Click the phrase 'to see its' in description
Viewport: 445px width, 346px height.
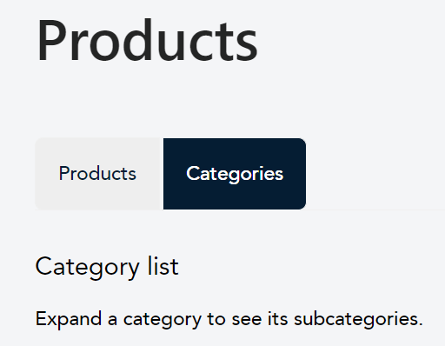click(x=248, y=319)
